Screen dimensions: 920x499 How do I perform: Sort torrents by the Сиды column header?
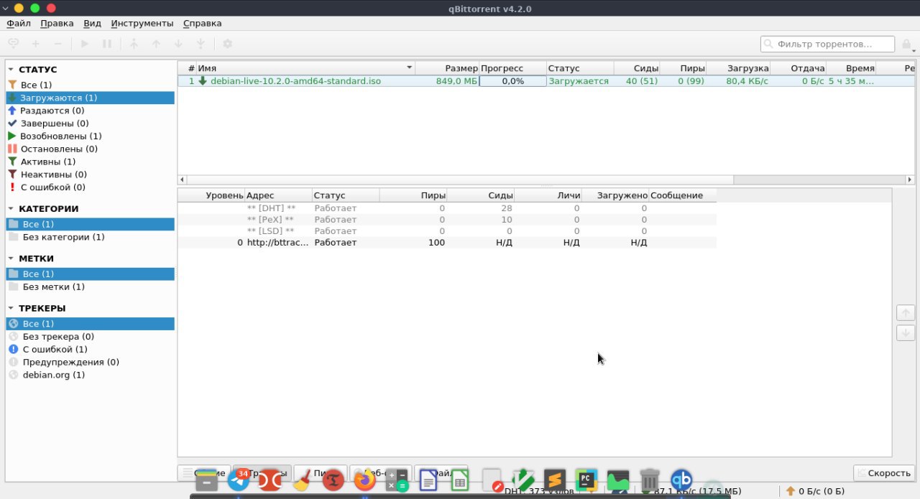pyautogui.click(x=637, y=68)
